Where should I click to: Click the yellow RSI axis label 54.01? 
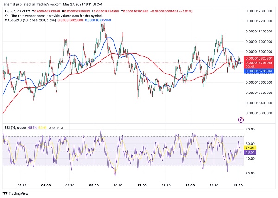[x=251, y=148]
